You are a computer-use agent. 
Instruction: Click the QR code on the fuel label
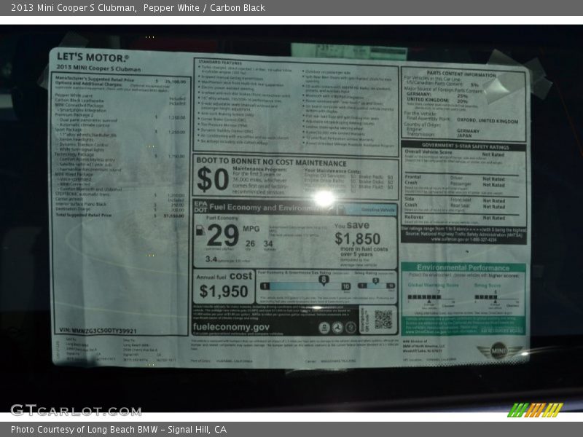[x=383, y=319]
